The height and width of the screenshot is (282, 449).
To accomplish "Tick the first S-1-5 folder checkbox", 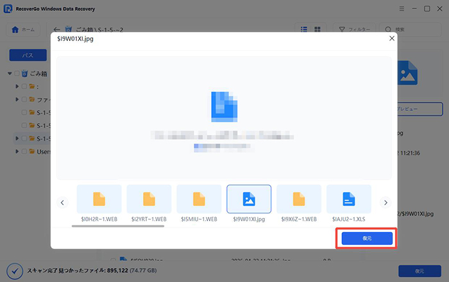I will point(24,112).
